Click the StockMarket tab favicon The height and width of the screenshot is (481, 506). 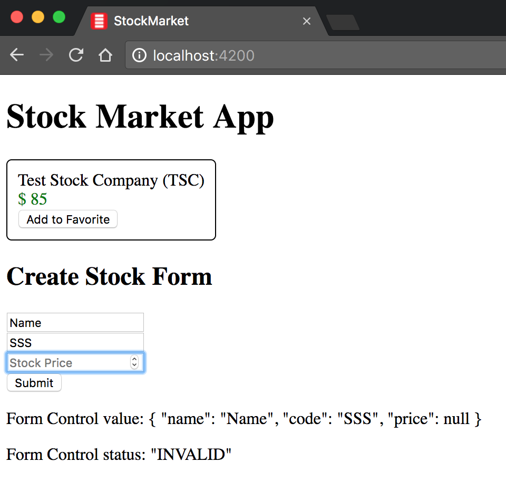coord(99,21)
